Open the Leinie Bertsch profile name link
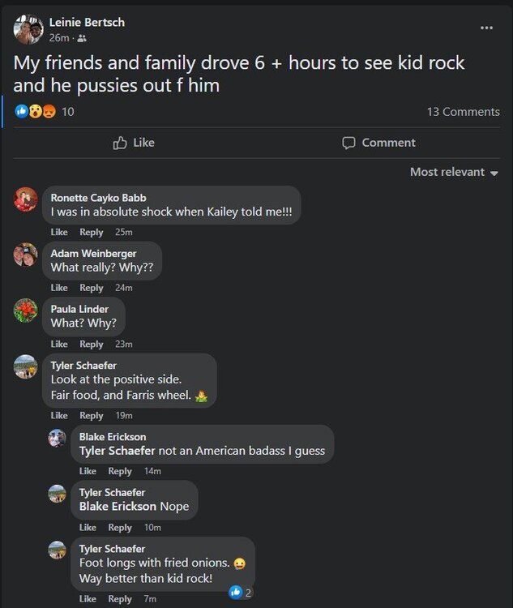 (87, 23)
